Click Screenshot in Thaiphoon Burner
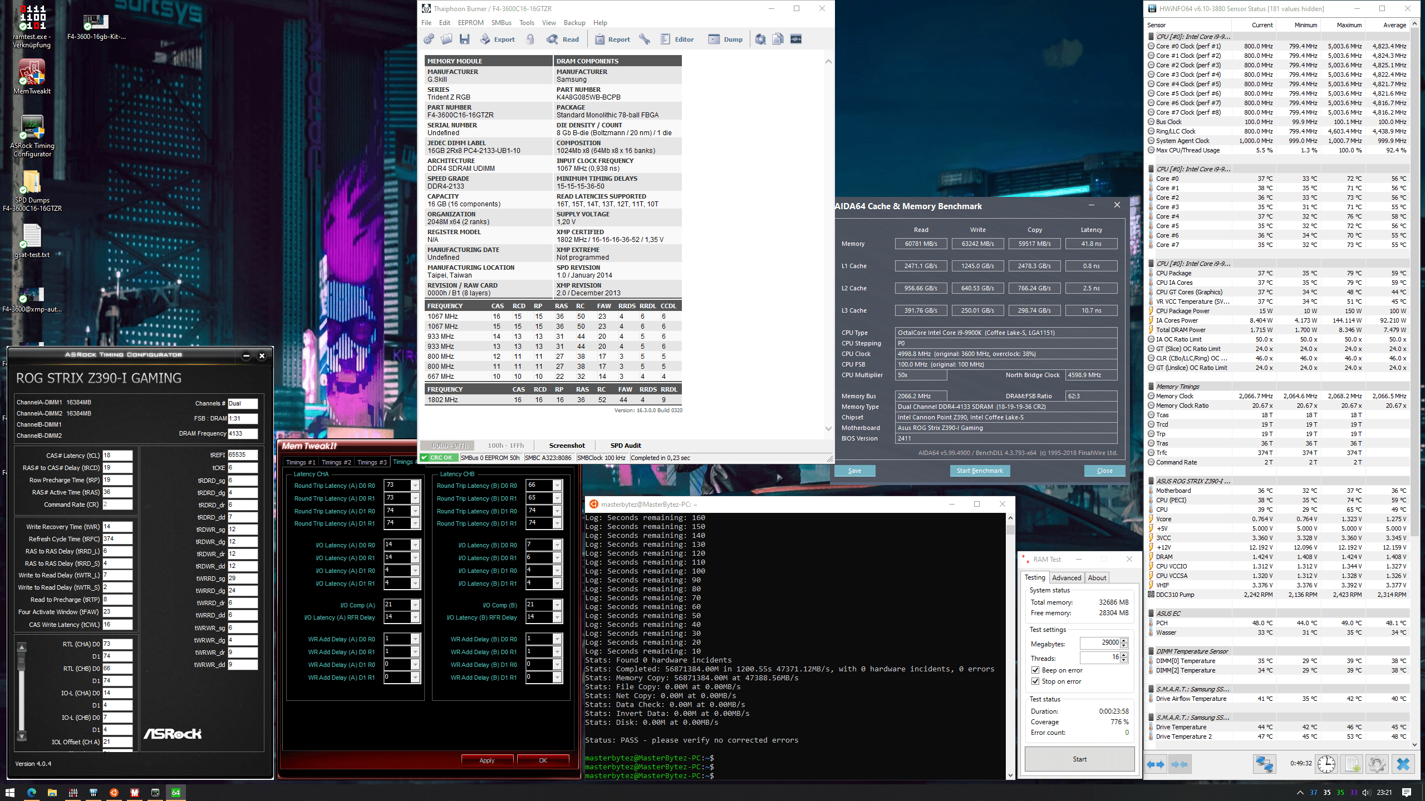 coord(567,446)
